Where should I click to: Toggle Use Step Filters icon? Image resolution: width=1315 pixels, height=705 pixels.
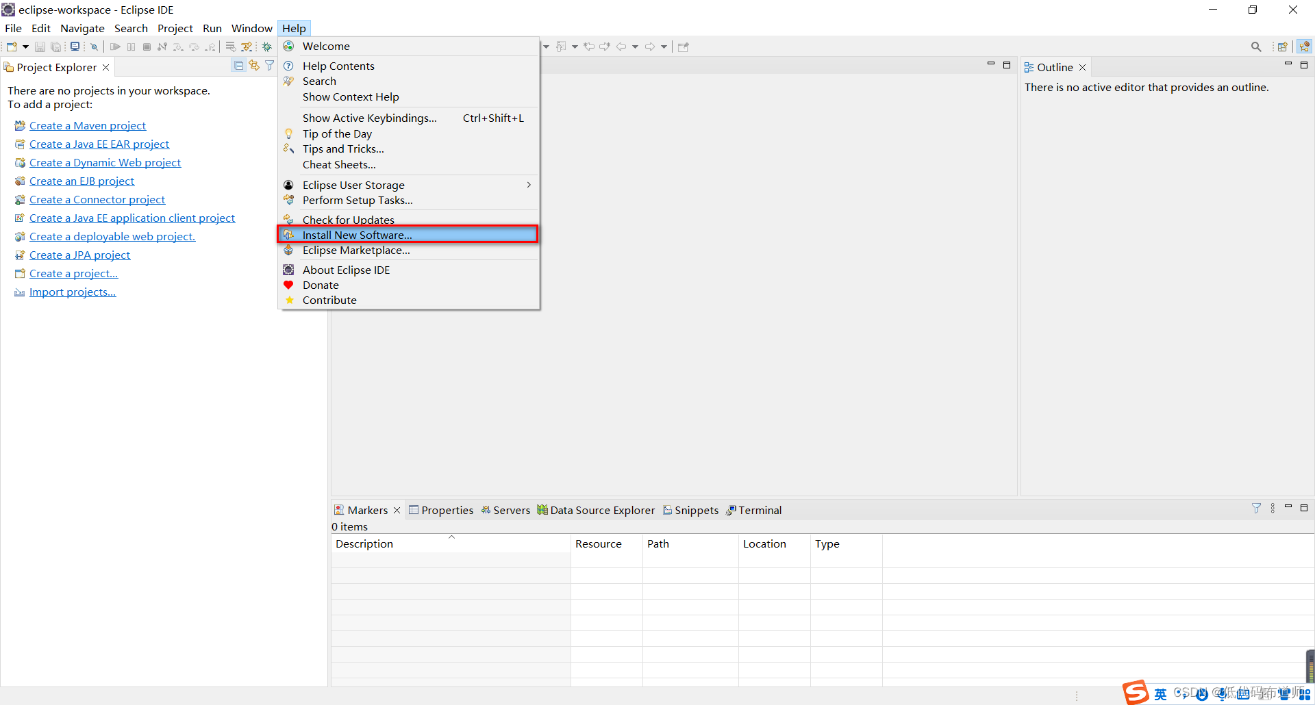(x=247, y=47)
